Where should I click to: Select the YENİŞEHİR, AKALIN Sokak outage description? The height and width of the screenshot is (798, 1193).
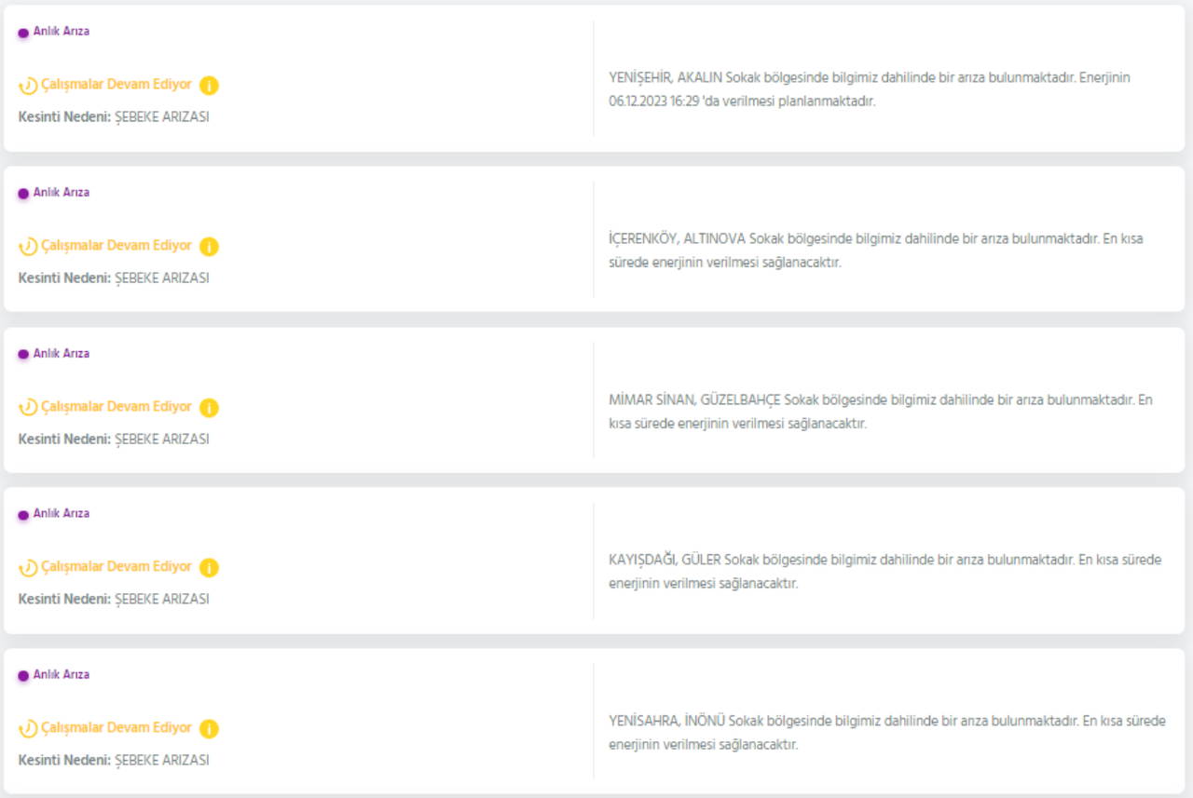[x=869, y=89]
